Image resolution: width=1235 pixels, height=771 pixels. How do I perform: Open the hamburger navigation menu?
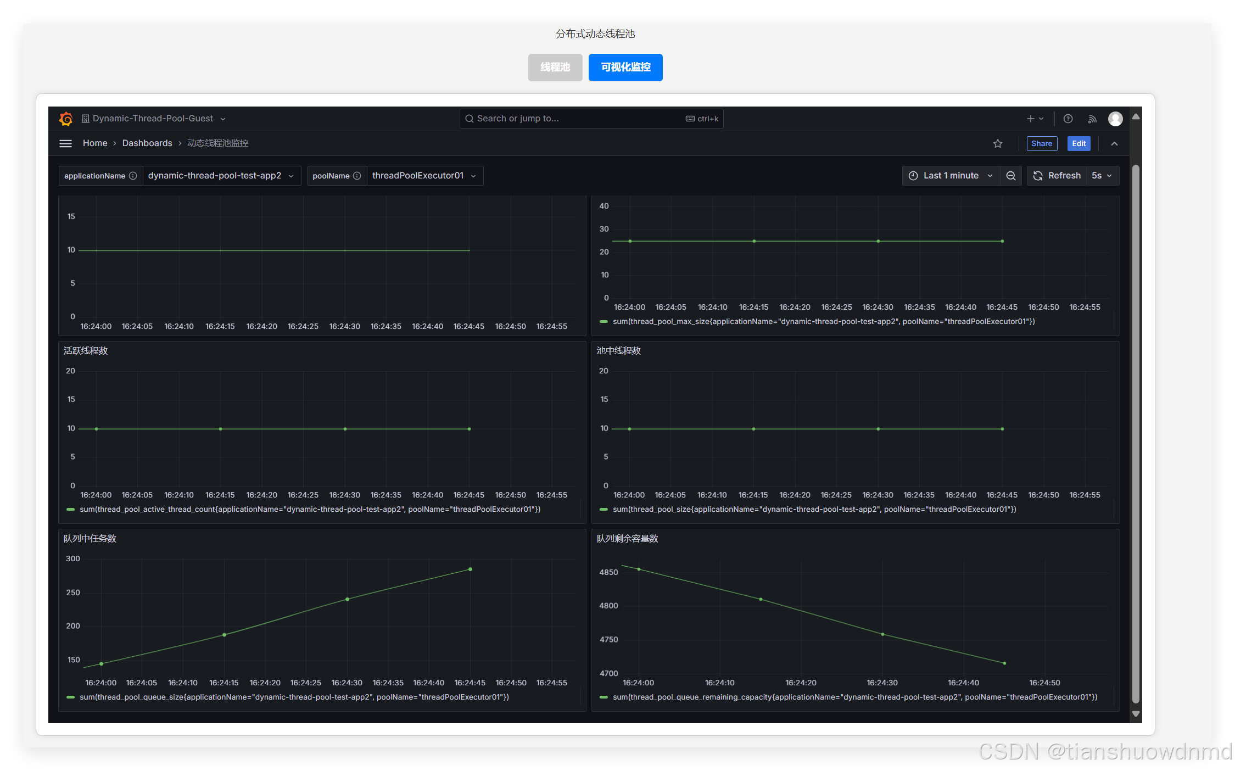point(65,143)
